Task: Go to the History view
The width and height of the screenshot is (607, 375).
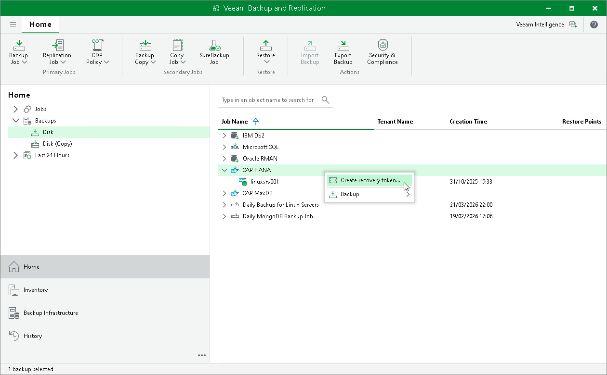Action: [105, 336]
